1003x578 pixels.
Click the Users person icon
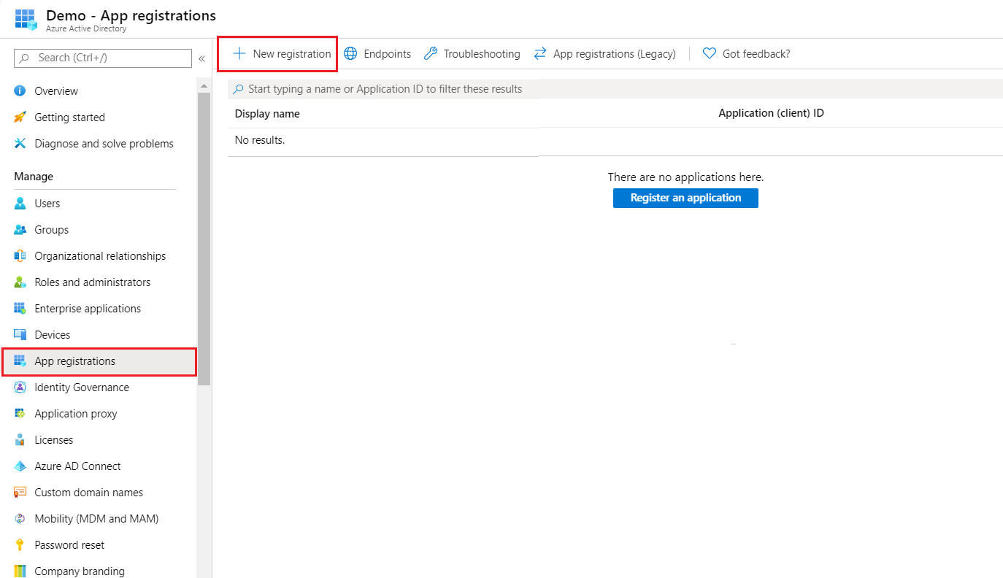[x=20, y=204]
